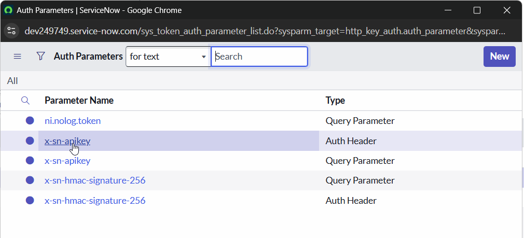Open the list controls hamburger menu
Image resolution: width=524 pixels, height=238 pixels.
[x=17, y=57]
